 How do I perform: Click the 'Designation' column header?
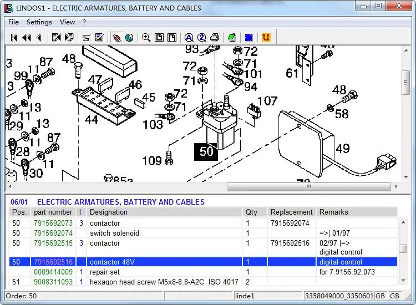[165, 212]
